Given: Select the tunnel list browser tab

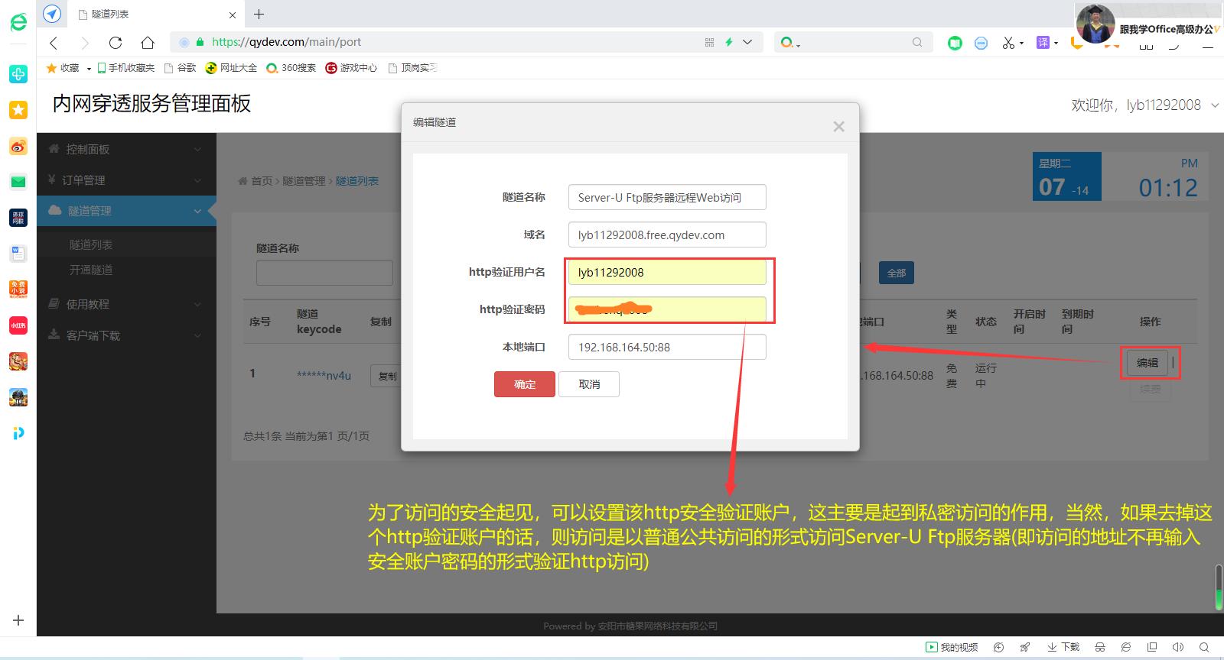Looking at the screenshot, I should click(157, 14).
